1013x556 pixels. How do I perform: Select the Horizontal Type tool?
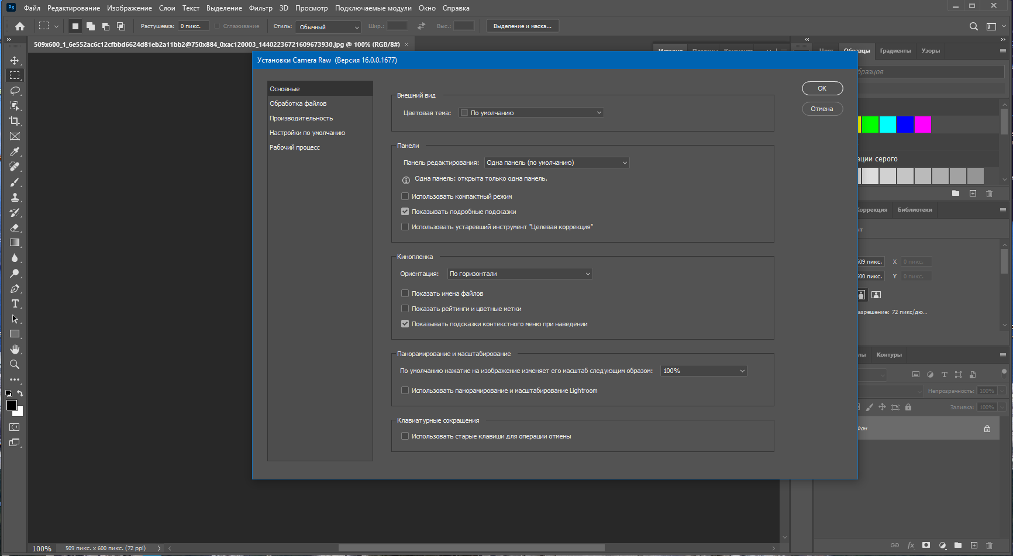(x=15, y=303)
